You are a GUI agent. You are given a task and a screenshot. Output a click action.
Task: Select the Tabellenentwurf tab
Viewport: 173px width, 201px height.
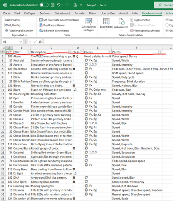pyautogui.click(x=152, y=13)
